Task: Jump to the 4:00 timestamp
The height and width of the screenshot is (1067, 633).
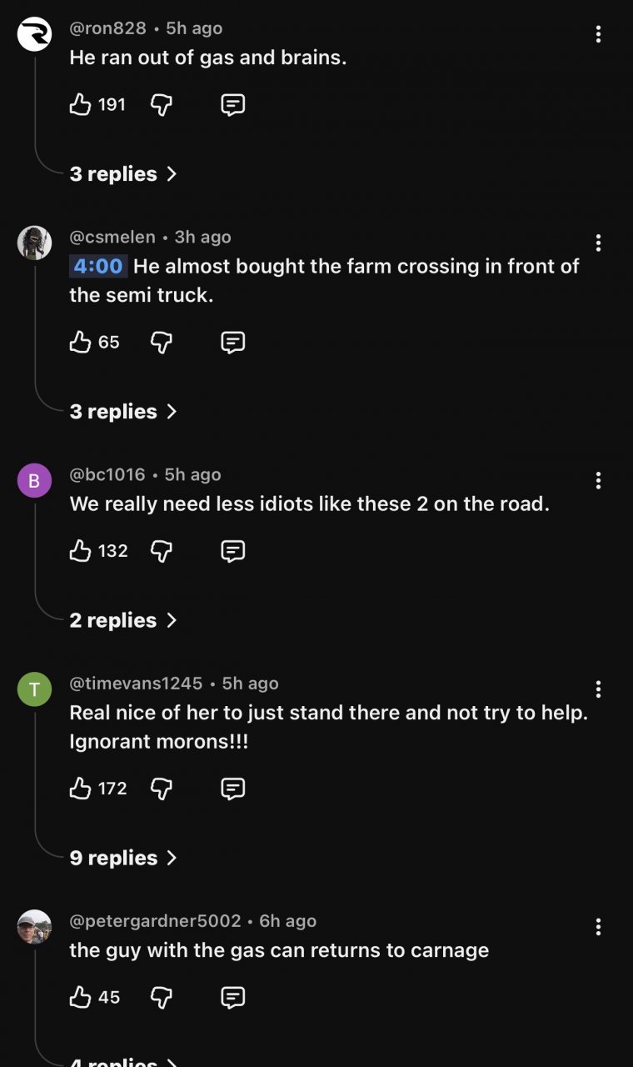Action: (98, 266)
